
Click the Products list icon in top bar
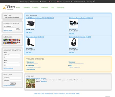pos(72,2)
